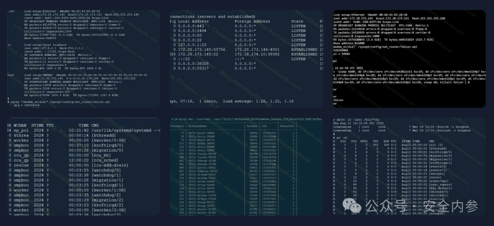
Task: Select the [rcu_bh] process entry
Action: [x=101, y=155]
